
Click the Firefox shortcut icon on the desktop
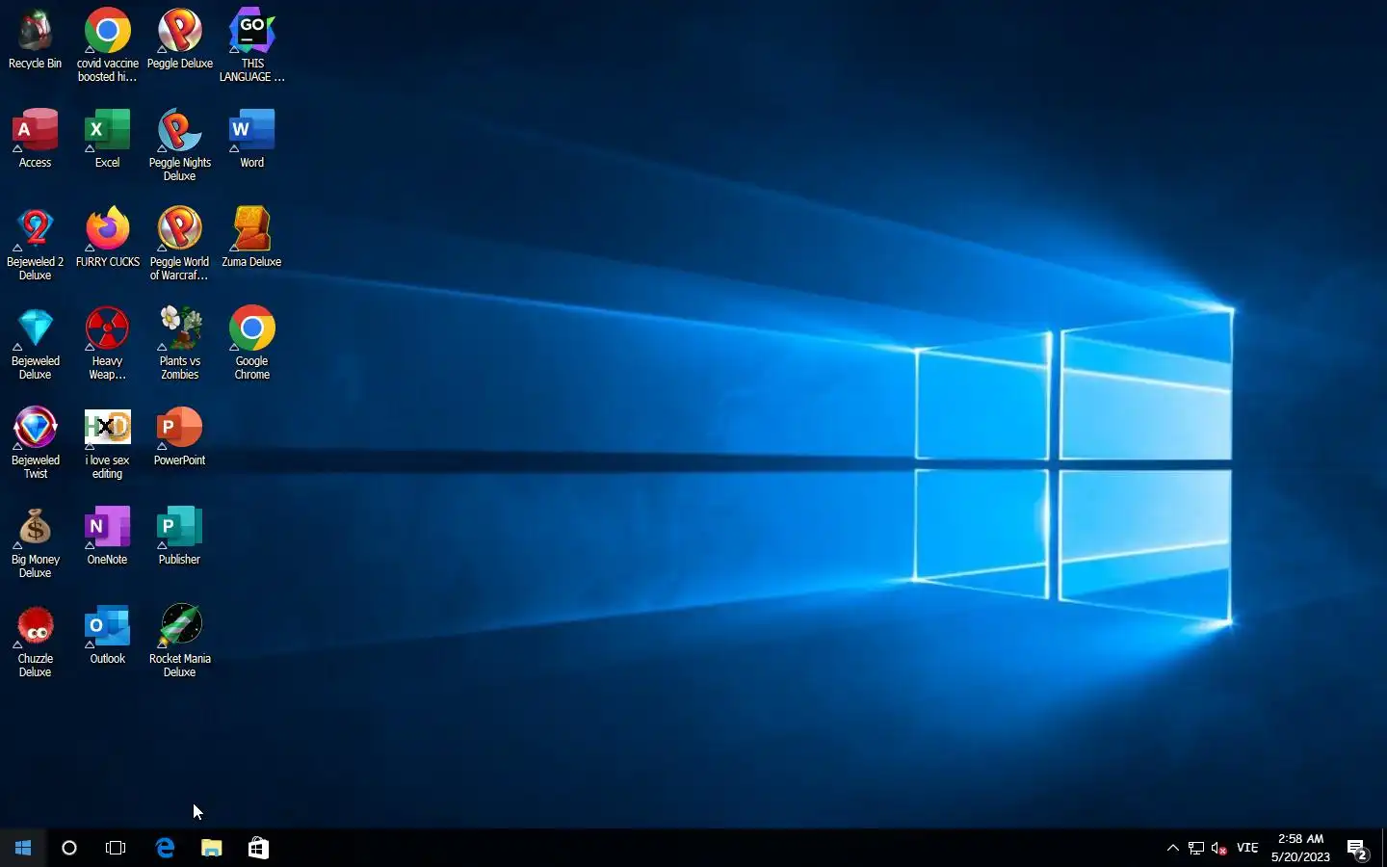[108, 231]
